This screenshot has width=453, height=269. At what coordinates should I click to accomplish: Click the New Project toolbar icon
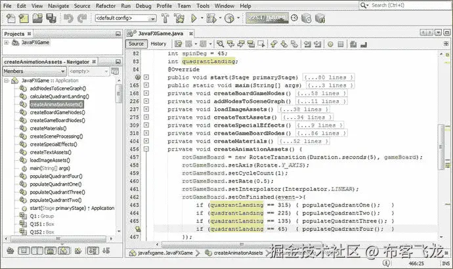24,18
